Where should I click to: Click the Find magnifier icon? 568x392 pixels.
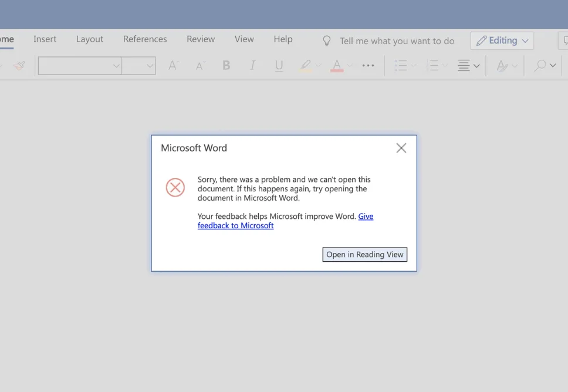540,66
